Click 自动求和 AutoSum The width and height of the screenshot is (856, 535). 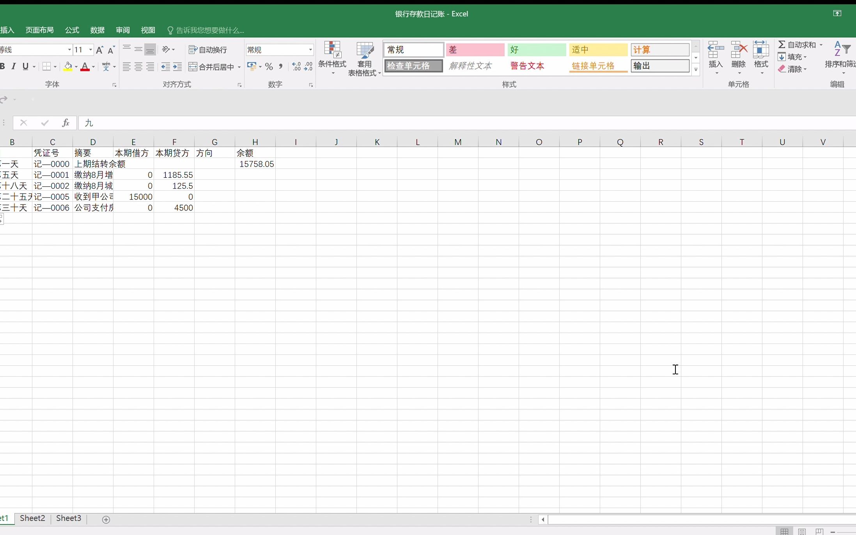pyautogui.click(x=797, y=45)
